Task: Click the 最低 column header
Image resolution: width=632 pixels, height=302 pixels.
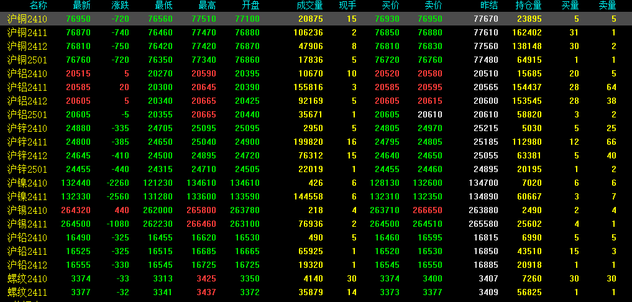Action: (x=163, y=5)
